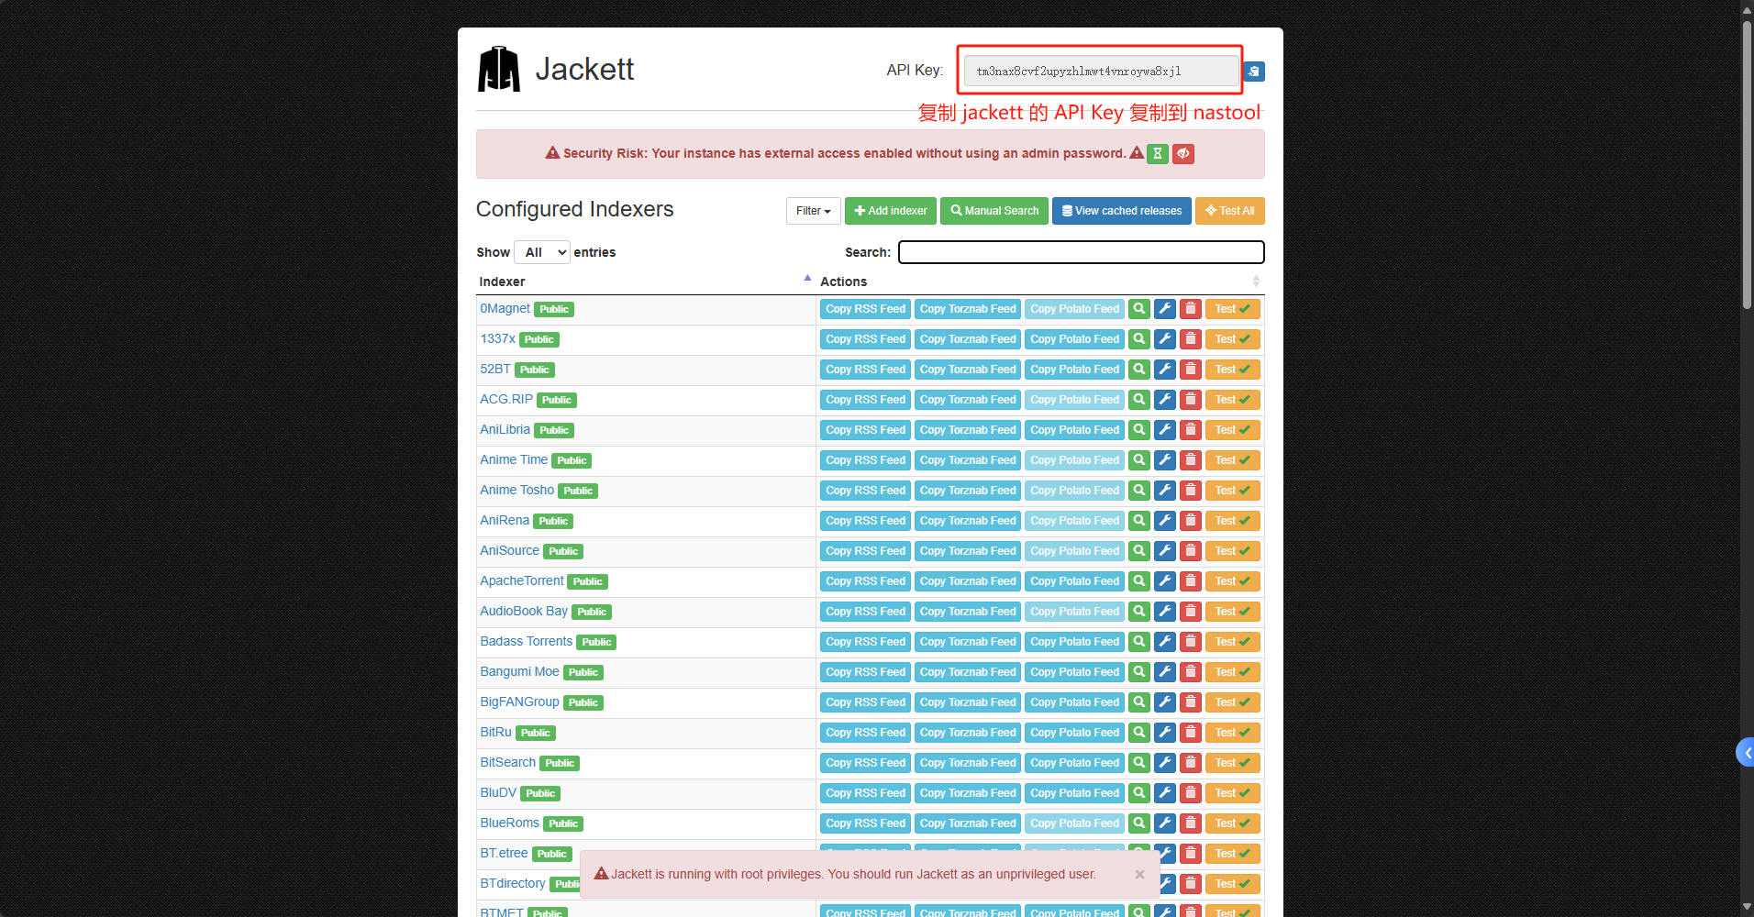
Task: Sort by the Indexer column header
Action: [644, 282]
